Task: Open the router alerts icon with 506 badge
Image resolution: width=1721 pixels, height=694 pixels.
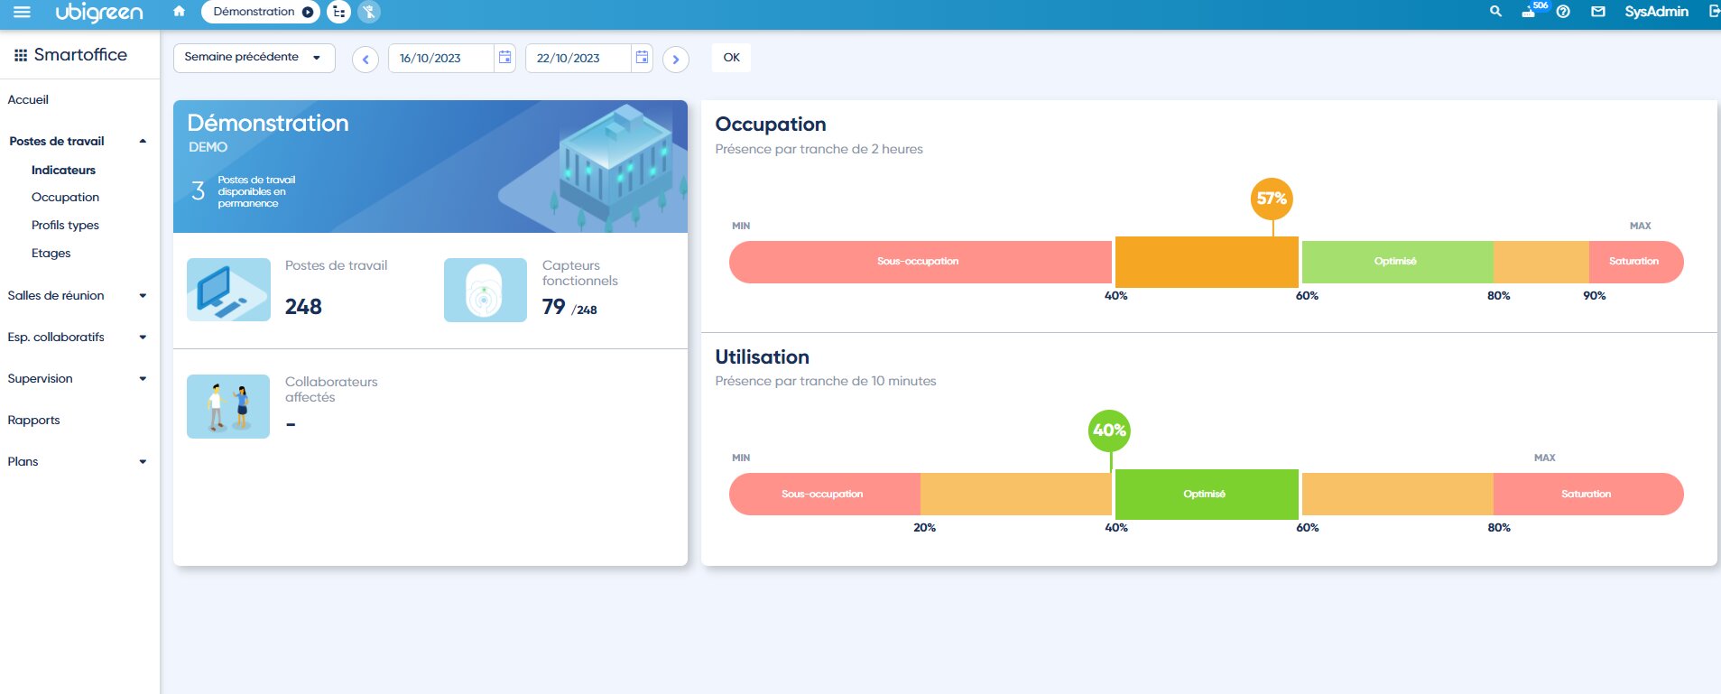Action: 1530,12
